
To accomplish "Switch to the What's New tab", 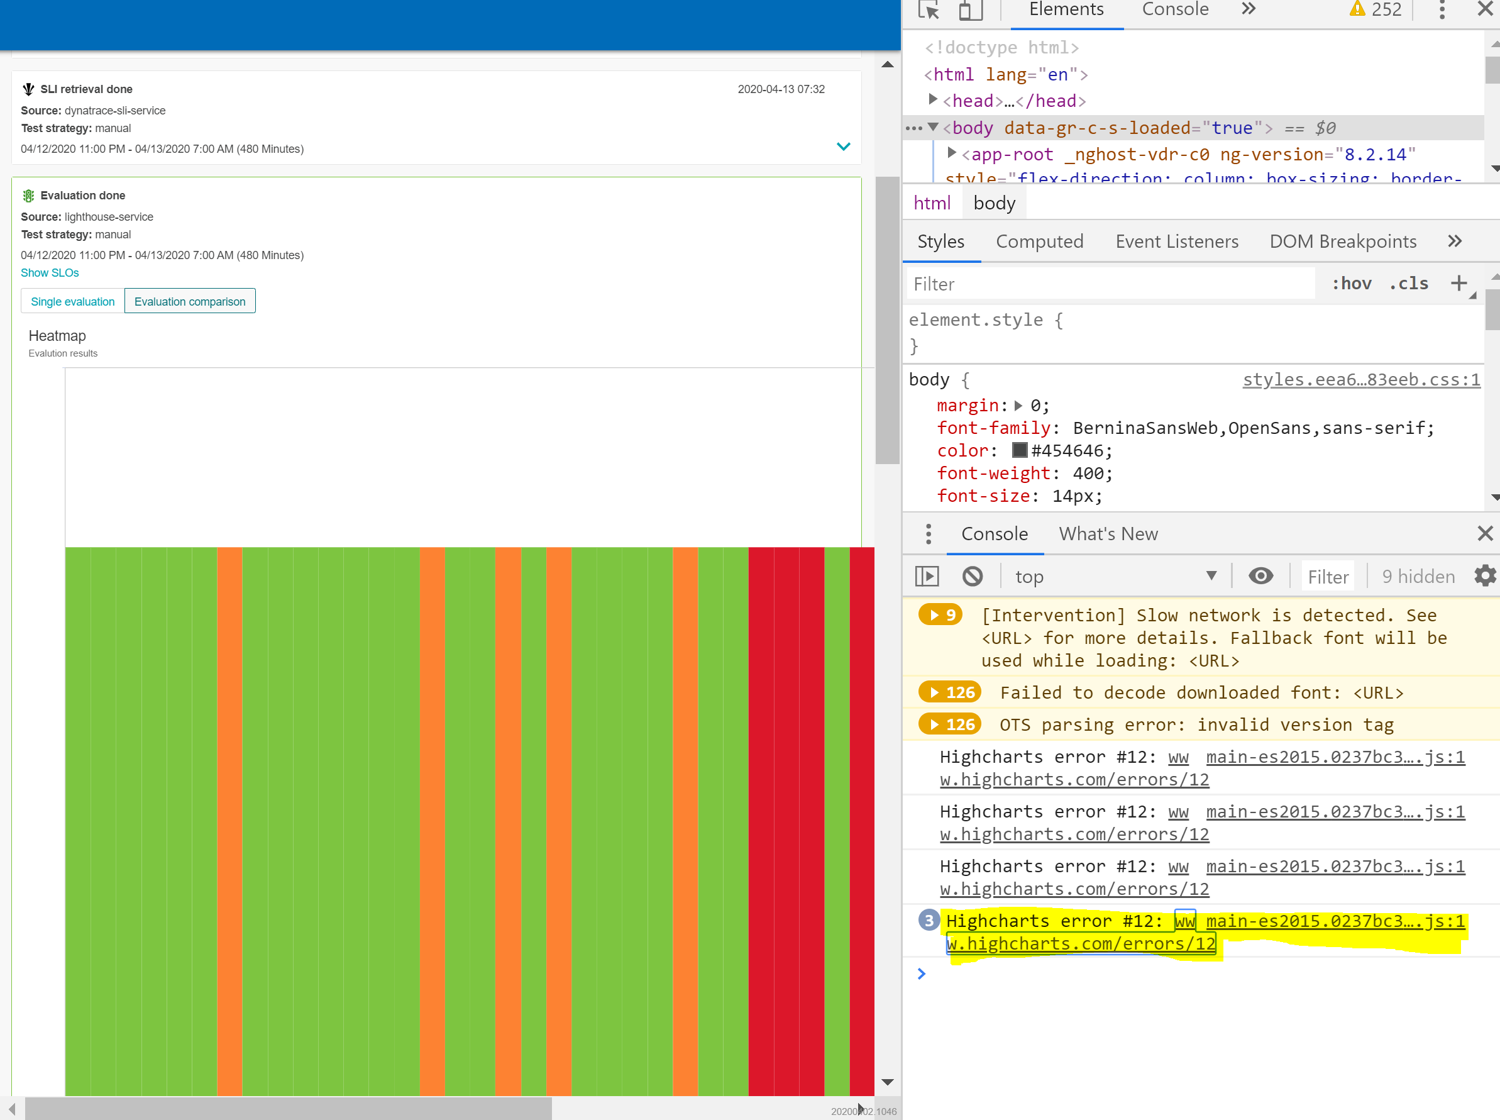I will pyautogui.click(x=1108, y=533).
